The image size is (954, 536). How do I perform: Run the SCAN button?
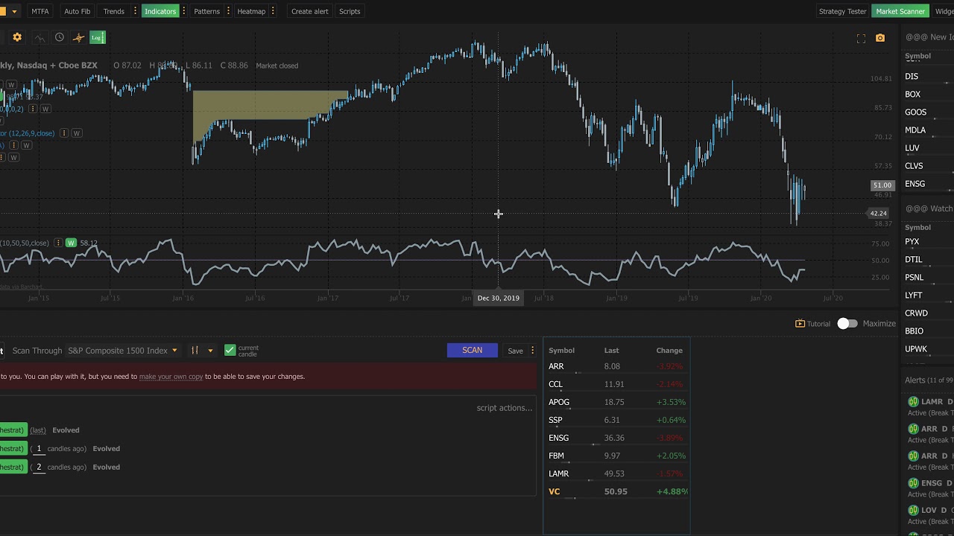click(x=473, y=351)
